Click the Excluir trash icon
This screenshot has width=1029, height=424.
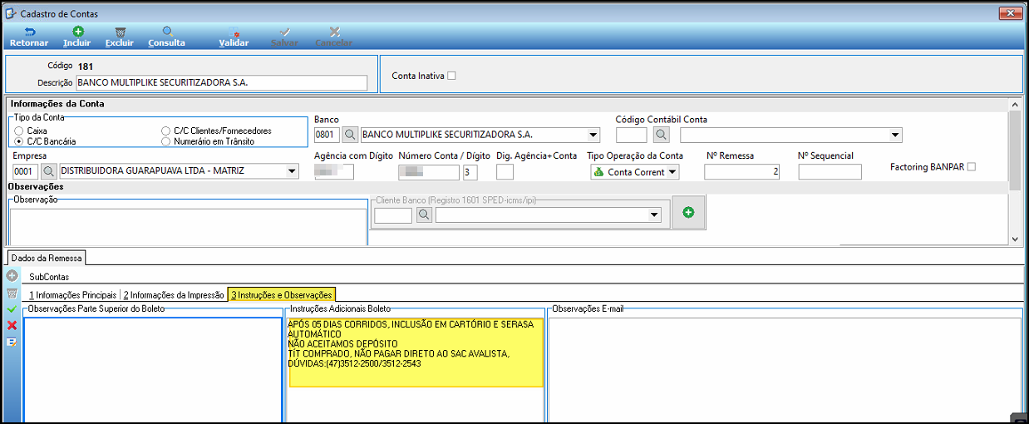[120, 32]
